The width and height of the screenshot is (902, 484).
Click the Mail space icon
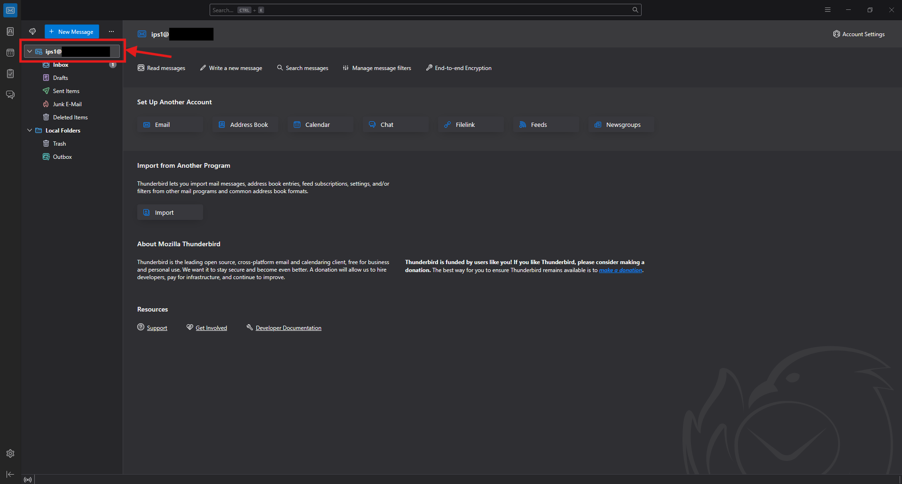click(x=10, y=10)
